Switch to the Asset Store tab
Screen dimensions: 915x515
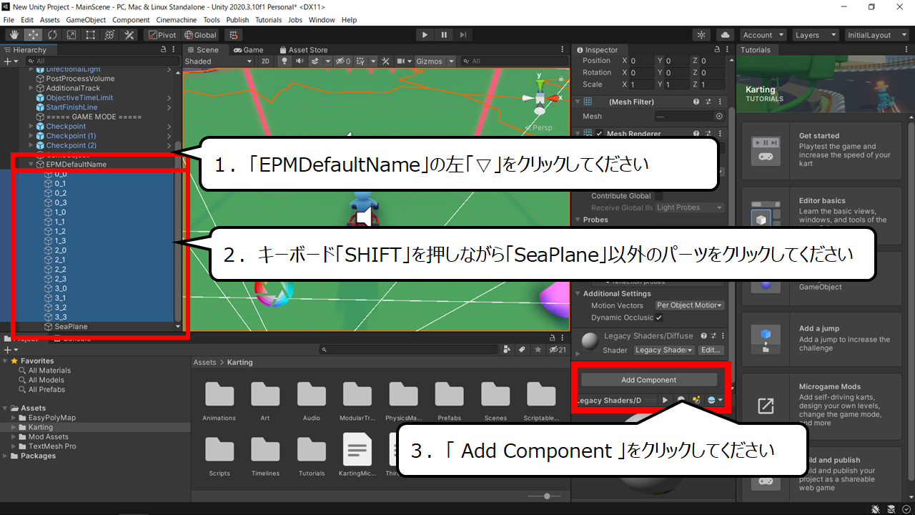tap(303, 50)
